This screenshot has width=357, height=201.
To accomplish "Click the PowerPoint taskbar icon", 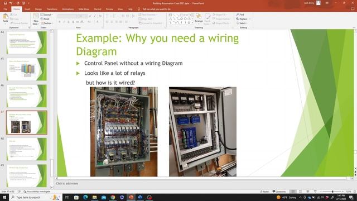I will tap(131, 197).
